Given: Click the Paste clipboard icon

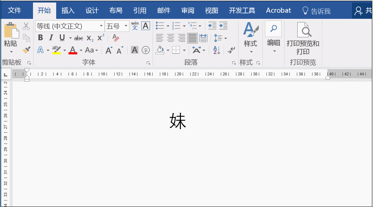Looking at the screenshot, I should [11, 30].
